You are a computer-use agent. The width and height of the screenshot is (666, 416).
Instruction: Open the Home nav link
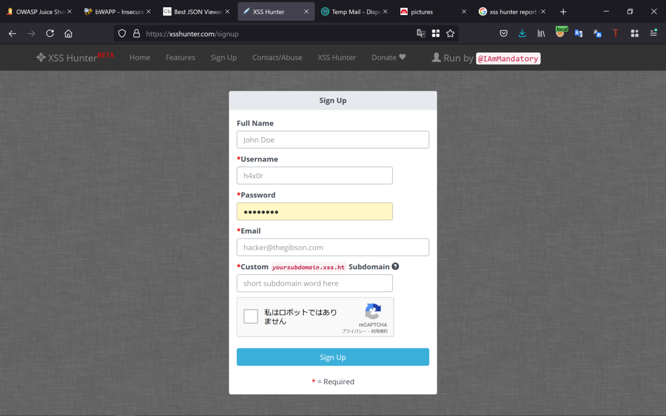pos(140,57)
